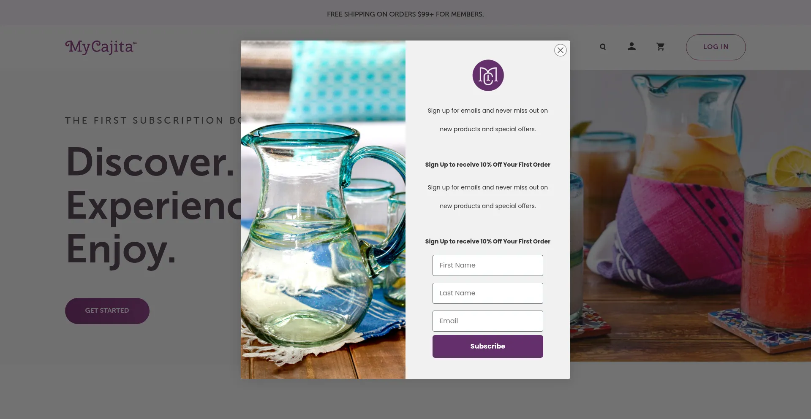Image resolution: width=811 pixels, height=419 pixels.
Task: Click the Enjoy. headline word
Action: pos(121,250)
